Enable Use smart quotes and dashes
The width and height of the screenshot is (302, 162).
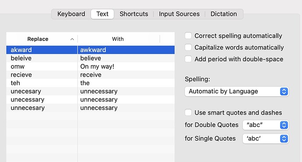[x=188, y=113]
